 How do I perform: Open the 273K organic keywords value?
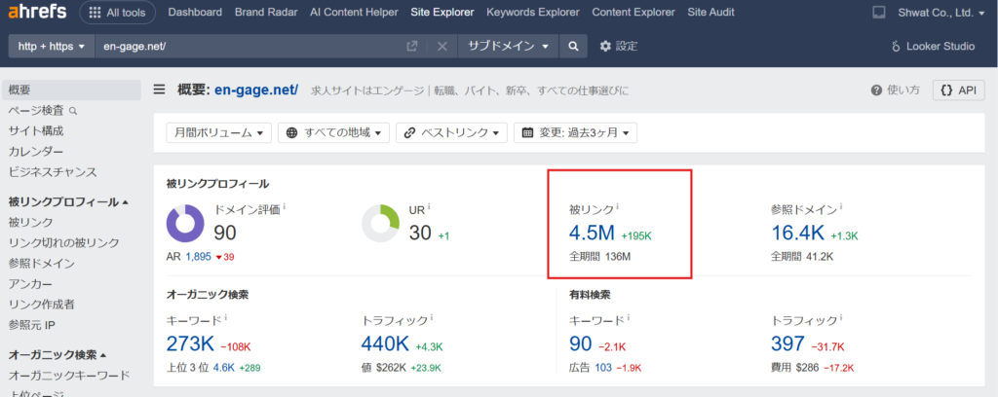pos(190,343)
